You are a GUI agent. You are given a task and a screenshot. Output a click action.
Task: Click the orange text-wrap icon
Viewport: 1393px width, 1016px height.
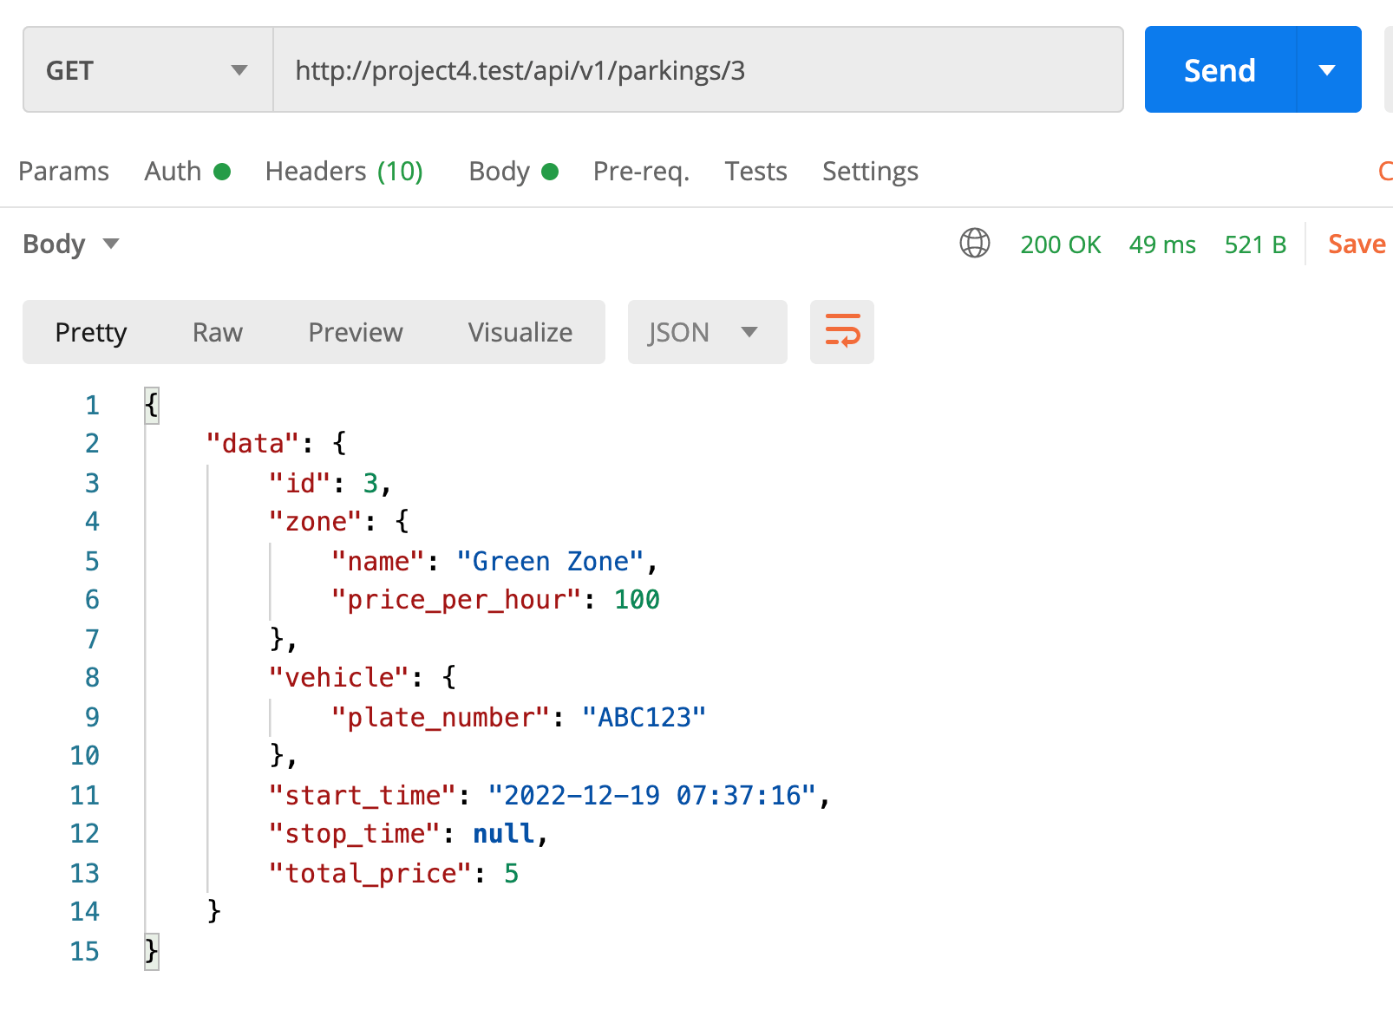click(x=841, y=331)
